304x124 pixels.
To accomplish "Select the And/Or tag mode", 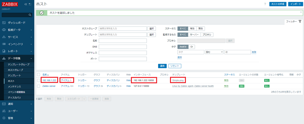I will point(183,47).
